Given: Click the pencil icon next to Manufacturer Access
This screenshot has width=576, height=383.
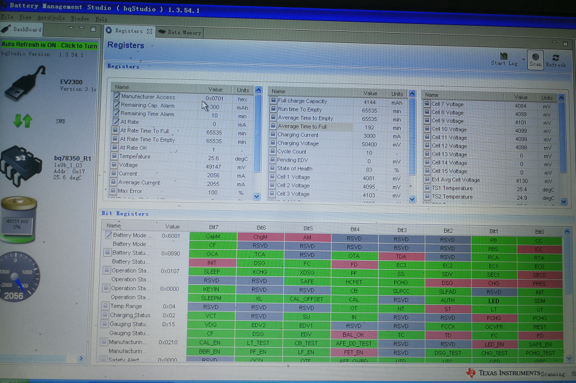Looking at the screenshot, I should pyautogui.click(x=117, y=96).
